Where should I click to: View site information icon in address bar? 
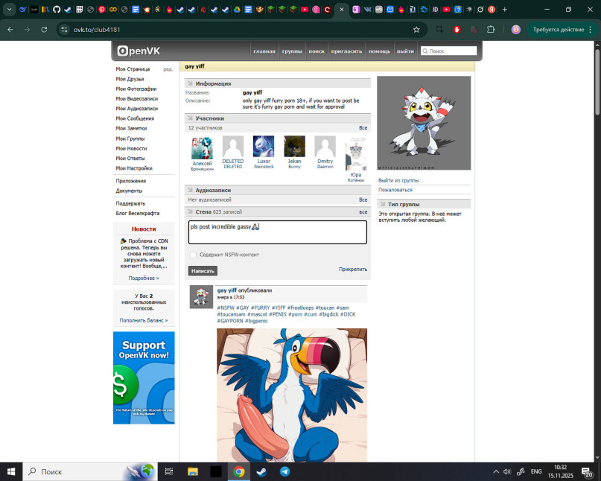coord(64,30)
